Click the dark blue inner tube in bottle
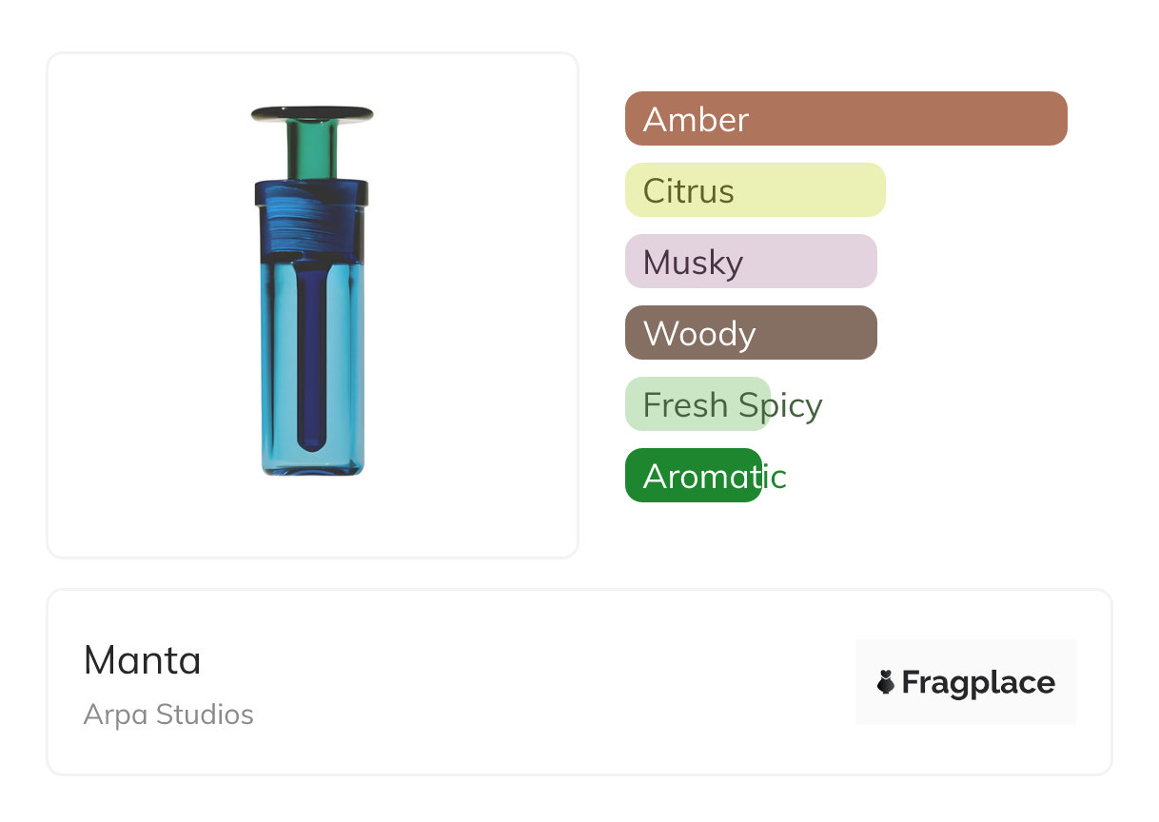Viewport: 1159px width, 822px height. (x=312, y=362)
